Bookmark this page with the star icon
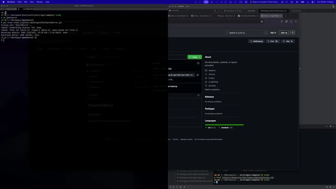 coord(262,22)
